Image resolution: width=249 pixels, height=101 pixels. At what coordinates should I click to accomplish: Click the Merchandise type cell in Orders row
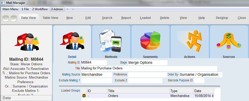click(182, 96)
